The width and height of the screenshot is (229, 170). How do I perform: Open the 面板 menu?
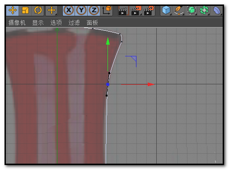click(92, 23)
